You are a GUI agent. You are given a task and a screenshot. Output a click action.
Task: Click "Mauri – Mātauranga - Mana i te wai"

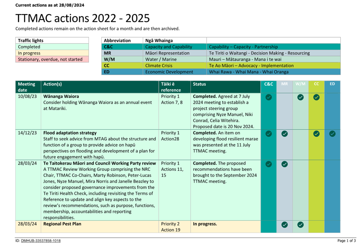(245, 59)
